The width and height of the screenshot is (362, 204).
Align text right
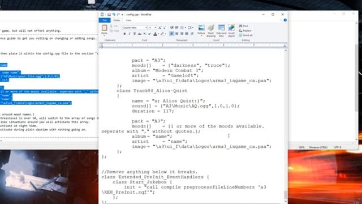(182, 34)
